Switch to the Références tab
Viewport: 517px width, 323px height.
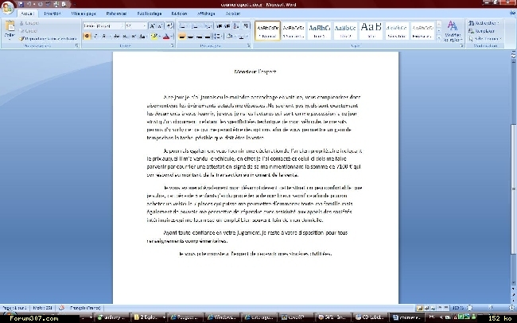click(x=116, y=14)
